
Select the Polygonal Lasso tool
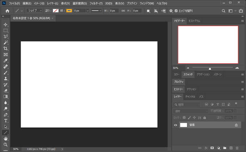5,37
